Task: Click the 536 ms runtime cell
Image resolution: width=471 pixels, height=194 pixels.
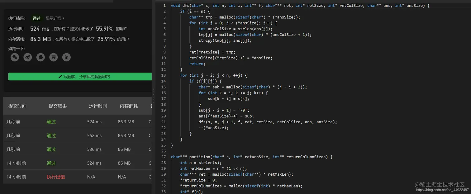Action: click(94, 149)
